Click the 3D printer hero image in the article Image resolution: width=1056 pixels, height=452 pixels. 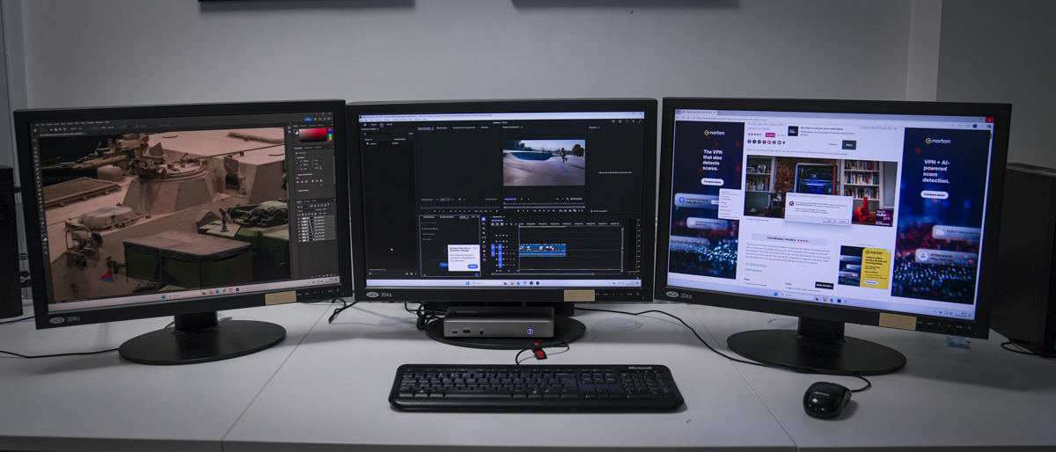821,191
